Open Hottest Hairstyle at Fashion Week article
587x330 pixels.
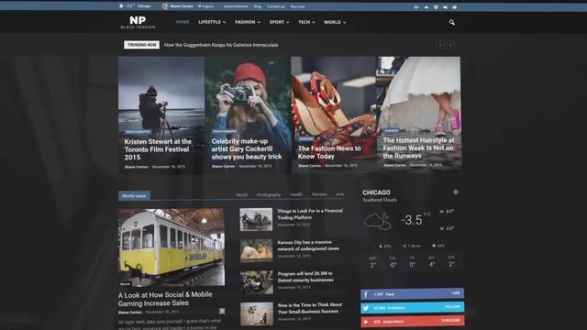pos(418,148)
